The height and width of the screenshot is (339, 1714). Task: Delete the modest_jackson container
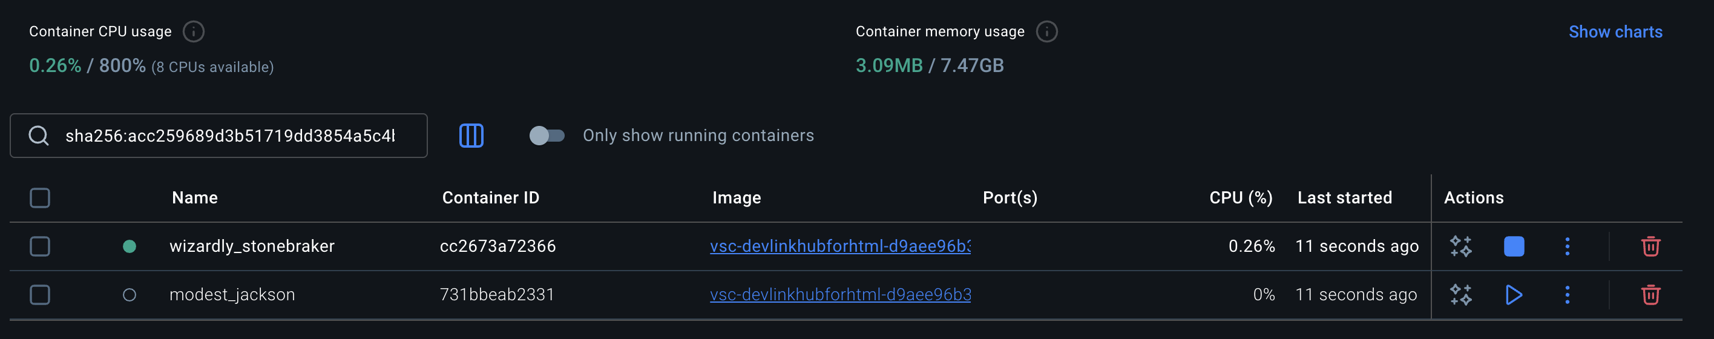pos(1650,294)
